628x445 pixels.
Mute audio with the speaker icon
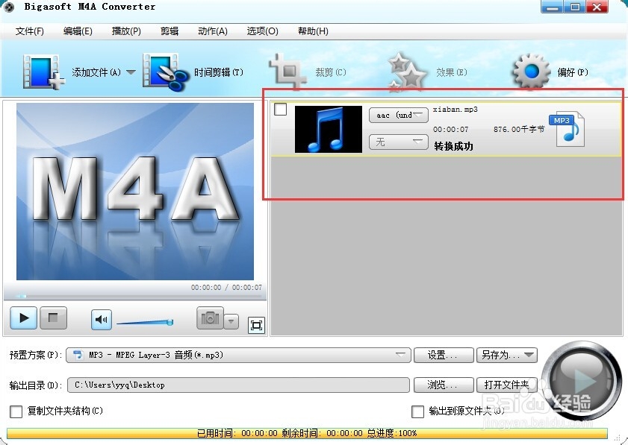[x=102, y=320]
